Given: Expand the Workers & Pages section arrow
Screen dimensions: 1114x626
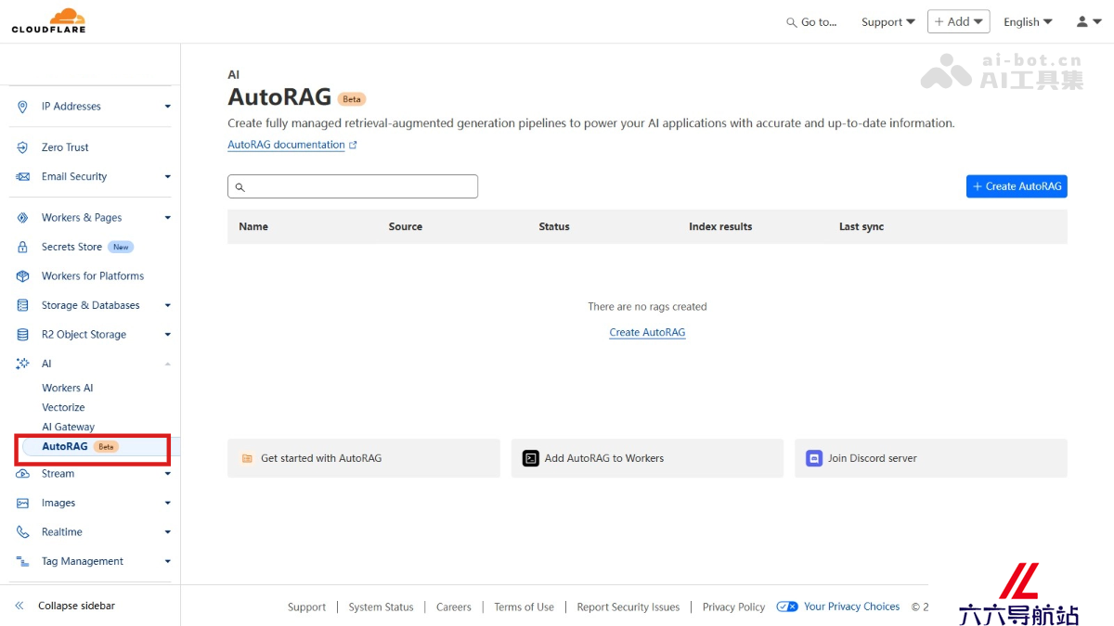Looking at the screenshot, I should 168,218.
